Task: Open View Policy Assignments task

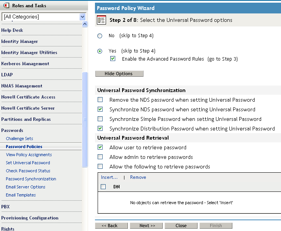Action: click(x=29, y=155)
